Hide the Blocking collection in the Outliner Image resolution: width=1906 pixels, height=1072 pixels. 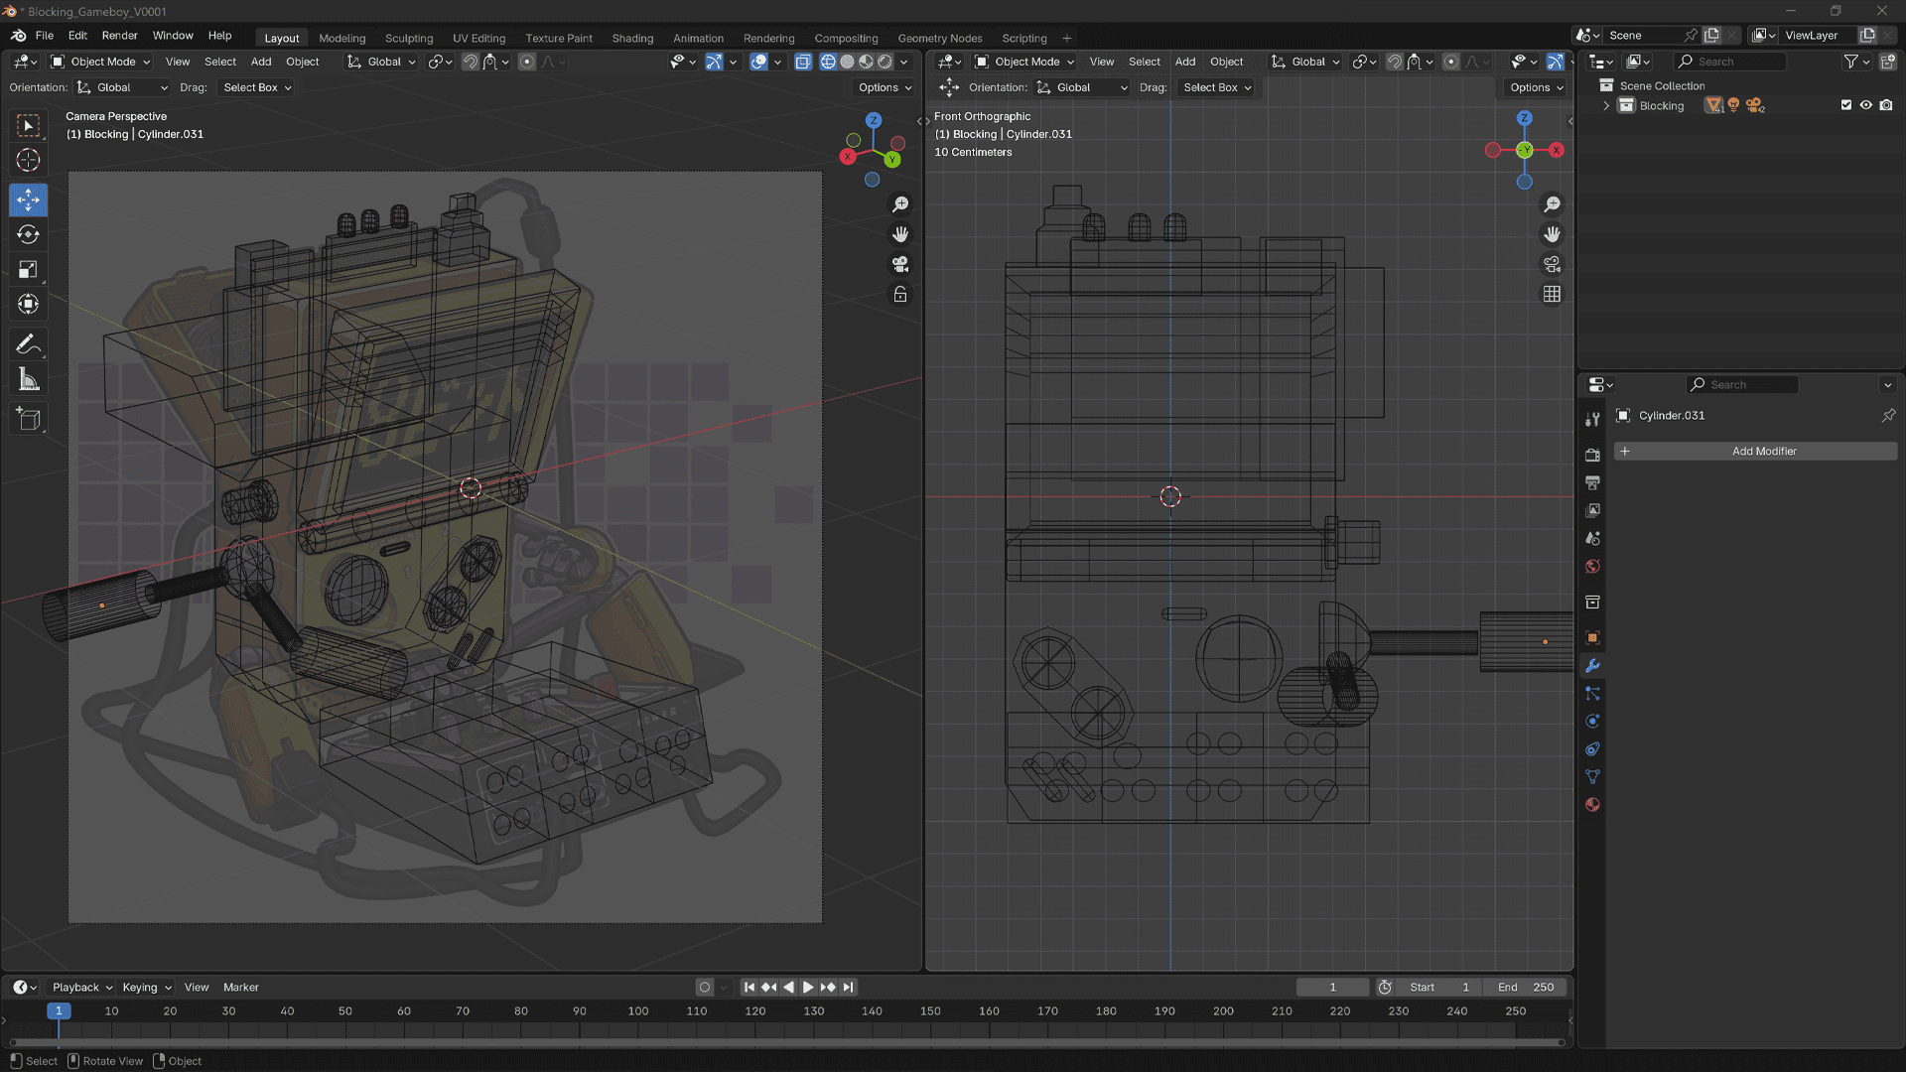click(x=1866, y=105)
